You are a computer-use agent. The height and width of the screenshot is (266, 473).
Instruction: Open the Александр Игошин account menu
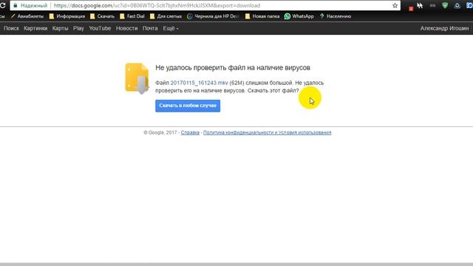(444, 28)
